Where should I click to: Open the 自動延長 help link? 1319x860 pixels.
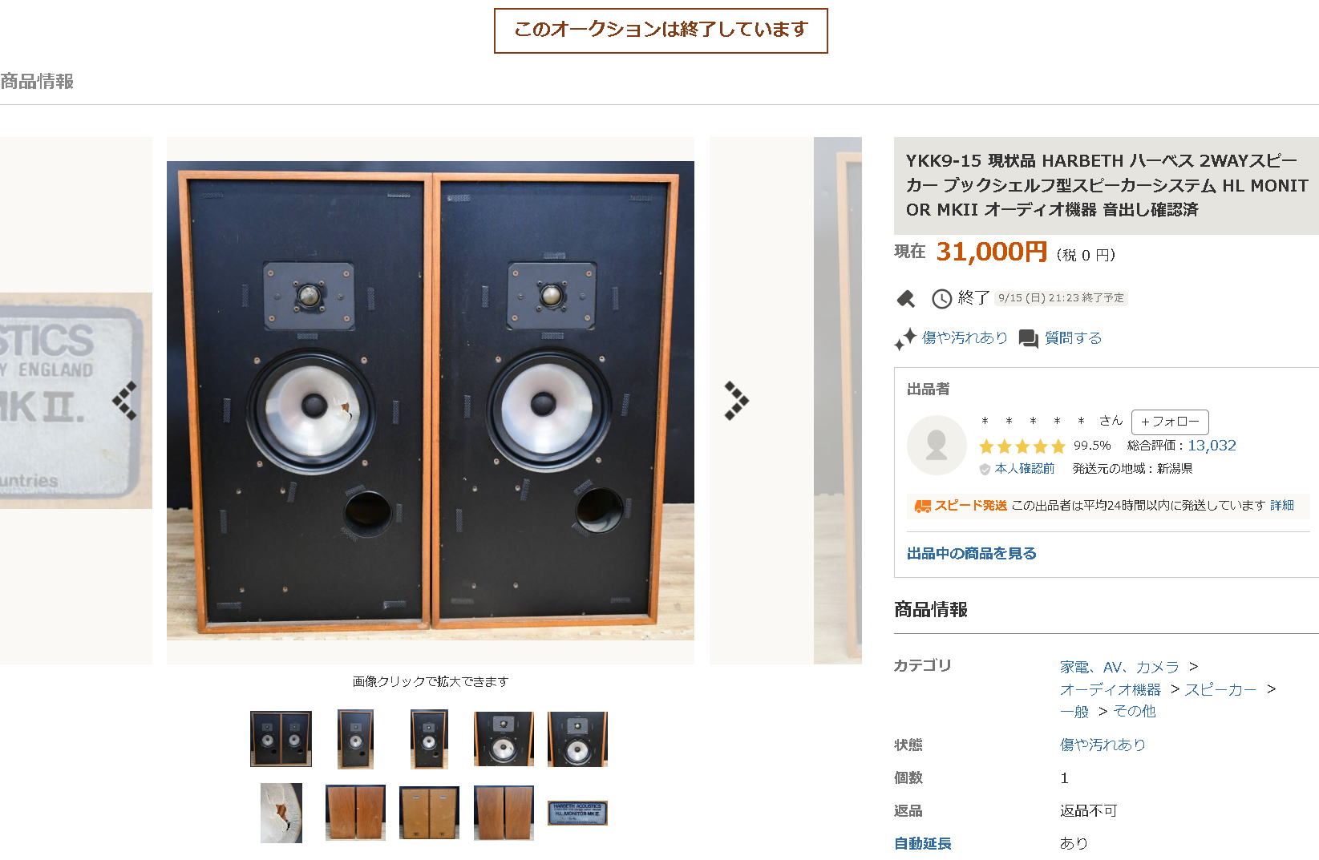point(922,843)
